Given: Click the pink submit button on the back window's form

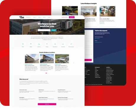Looking at the screenshot, I should [x=88, y=60].
